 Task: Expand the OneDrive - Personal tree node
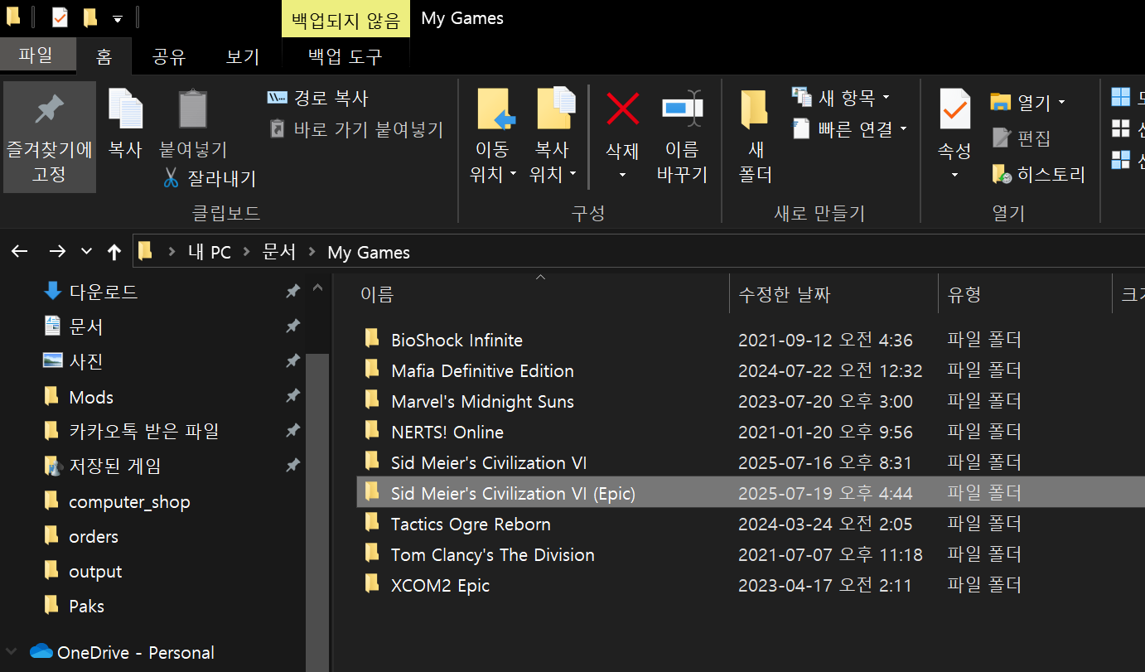click(11, 652)
